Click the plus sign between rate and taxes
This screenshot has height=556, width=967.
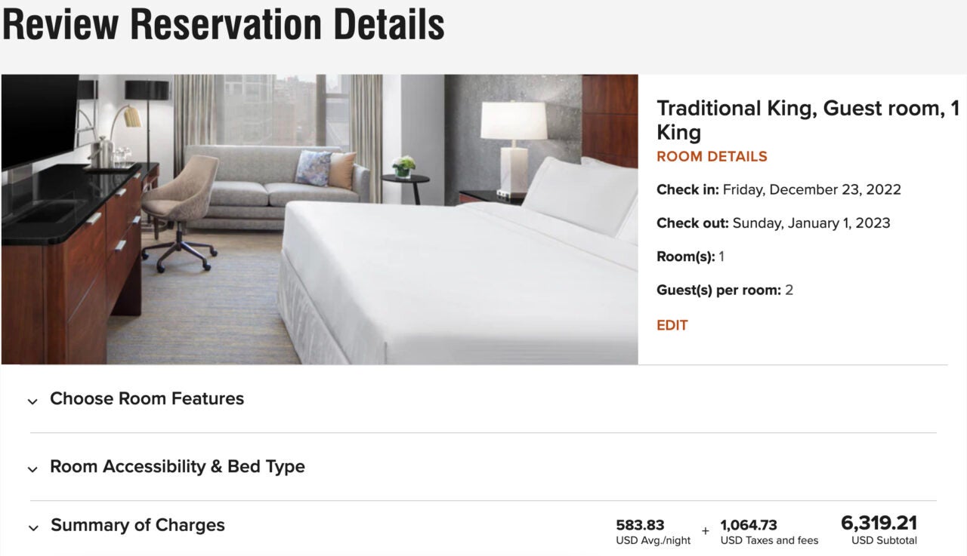[x=705, y=531]
